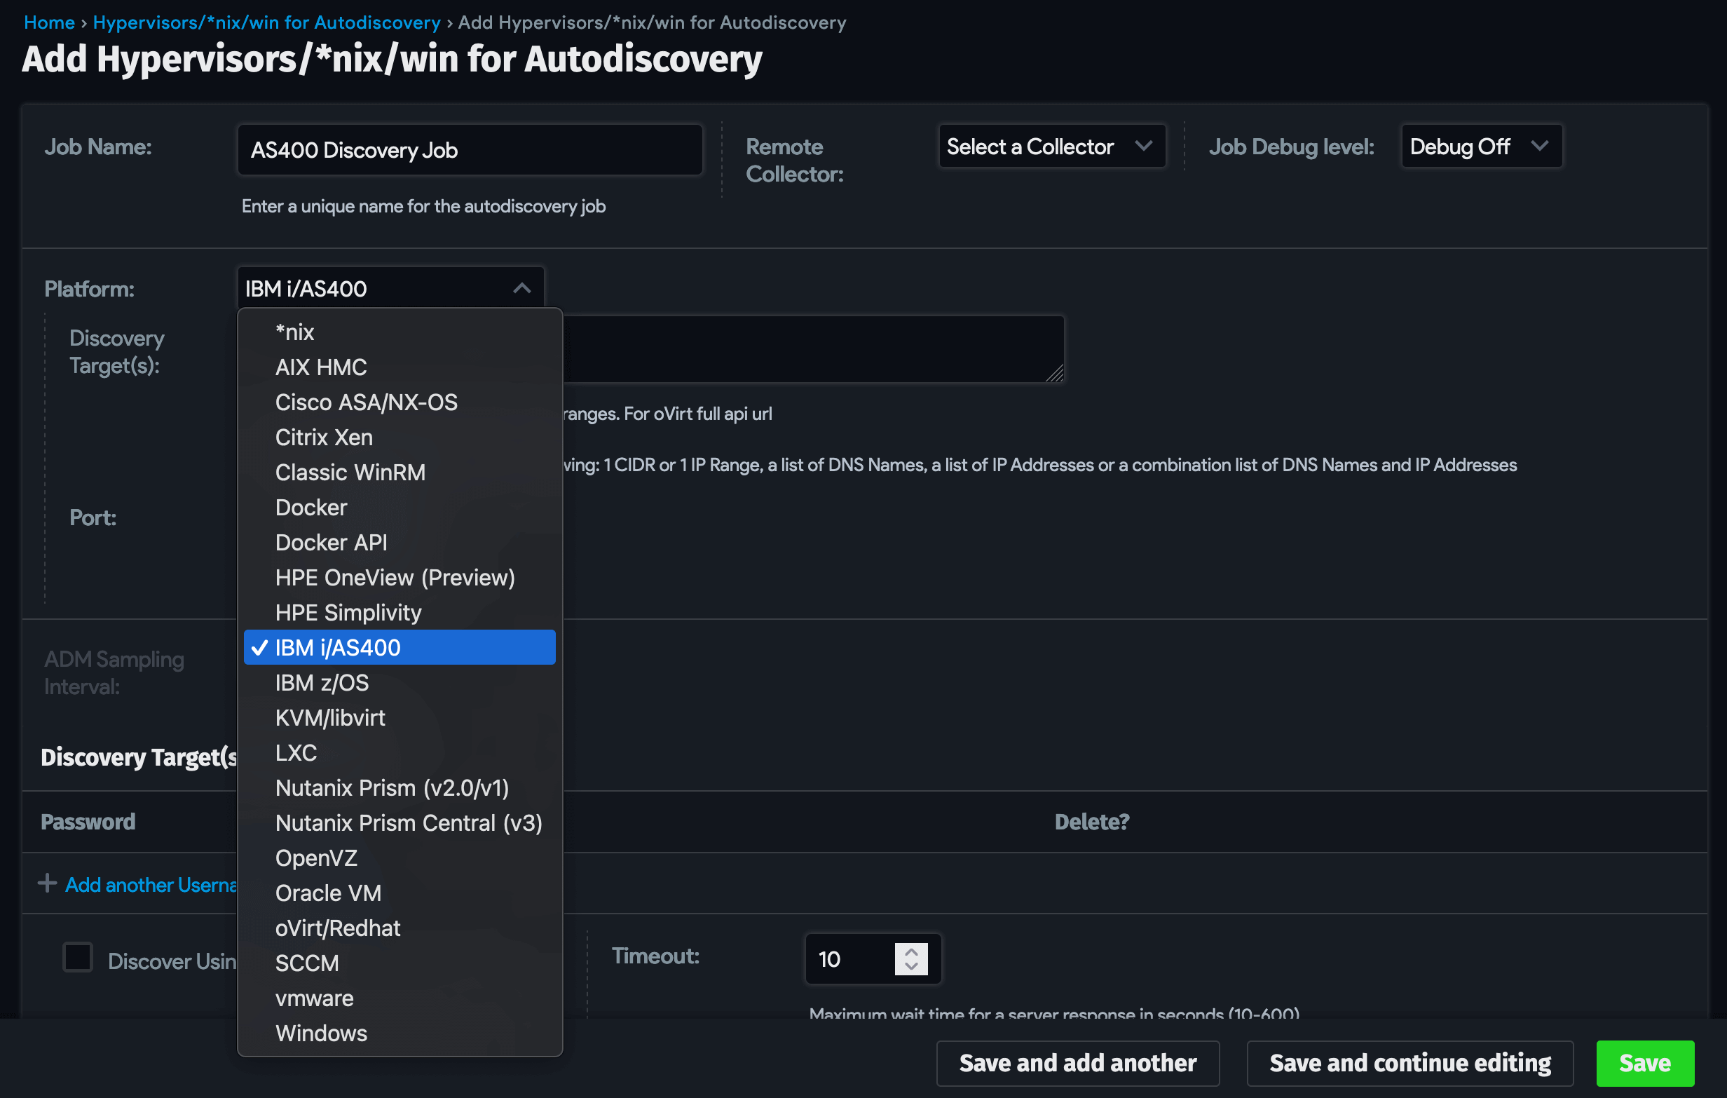The height and width of the screenshot is (1098, 1727).
Task: Click Save and add another button
Action: [1078, 1063]
